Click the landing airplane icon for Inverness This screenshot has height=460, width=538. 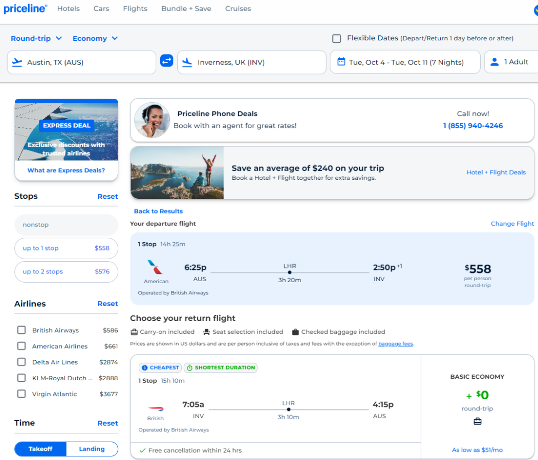pos(186,61)
